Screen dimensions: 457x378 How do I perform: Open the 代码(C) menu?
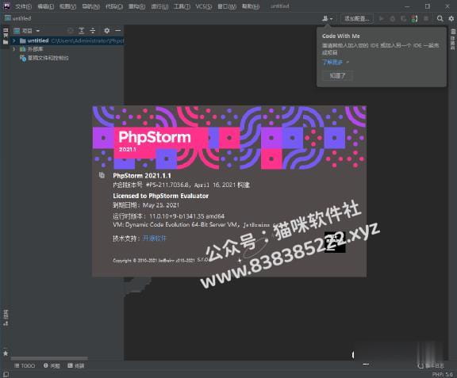click(x=113, y=6)
